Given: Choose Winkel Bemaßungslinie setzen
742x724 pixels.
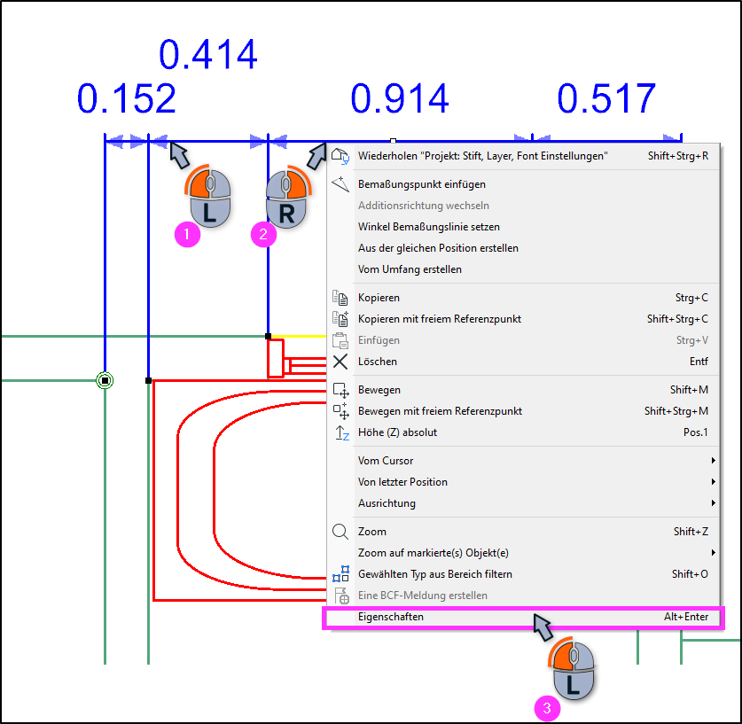Looking at the screenshot, I should tap(523, 227).
